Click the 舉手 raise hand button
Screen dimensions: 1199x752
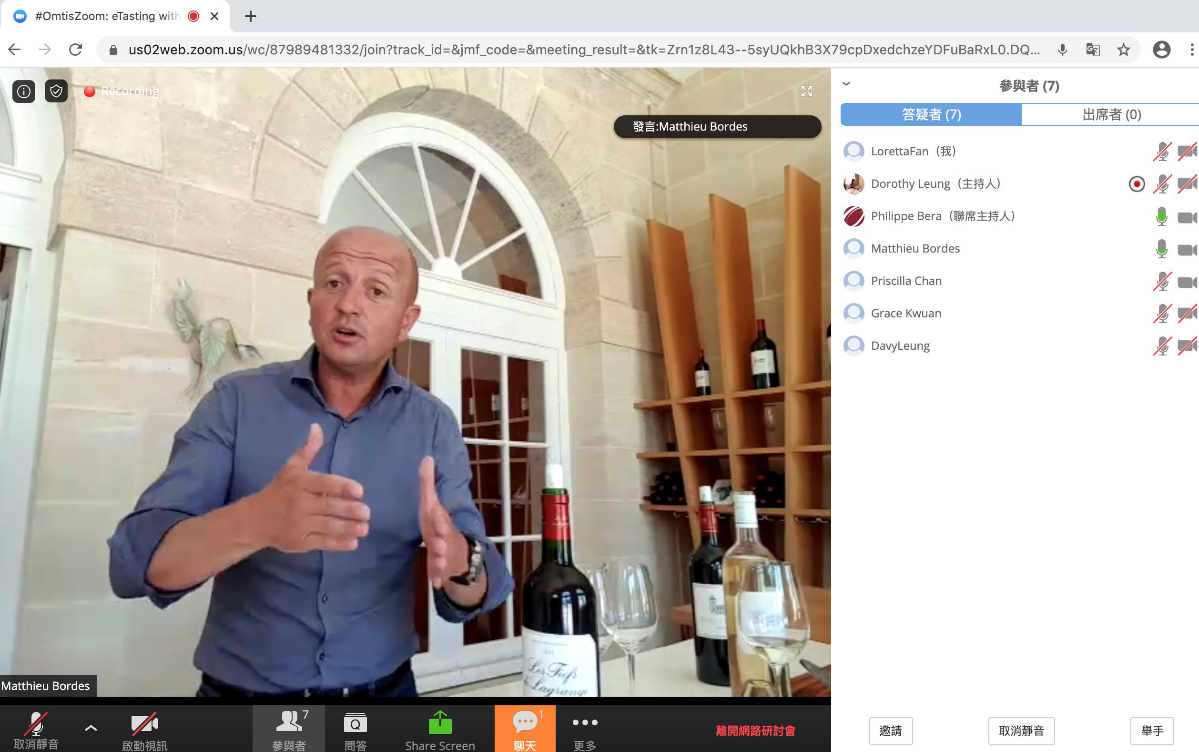[x=1152, y=731]
